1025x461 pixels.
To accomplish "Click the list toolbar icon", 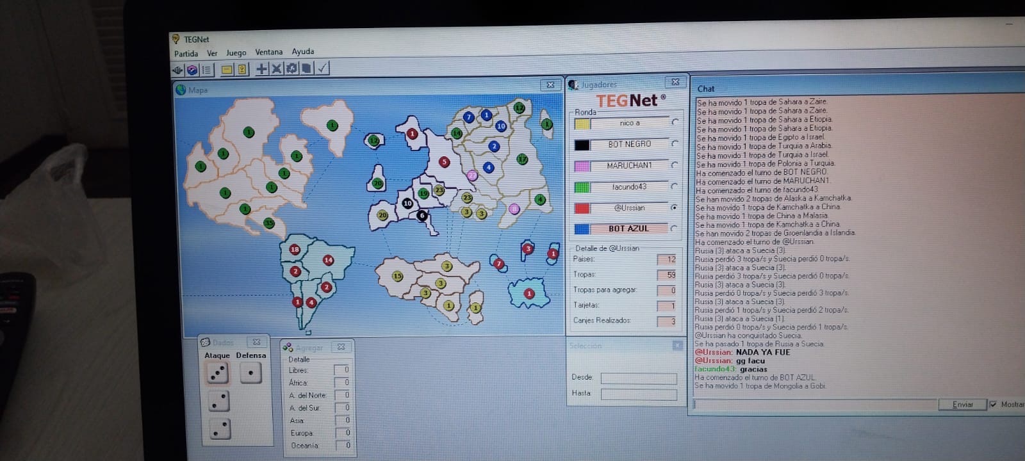I will pos(207,70).
